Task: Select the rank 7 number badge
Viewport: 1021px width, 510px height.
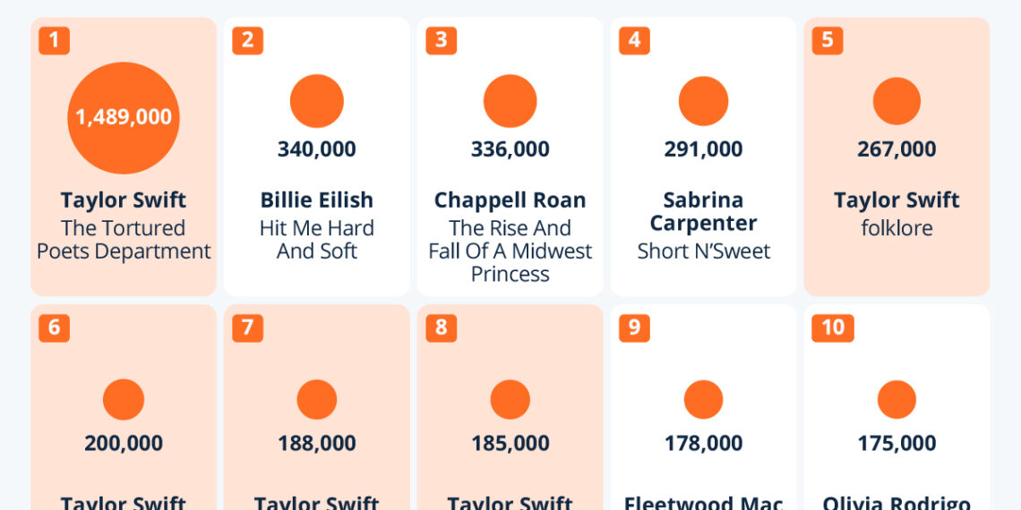Action: tap(247, 327)
